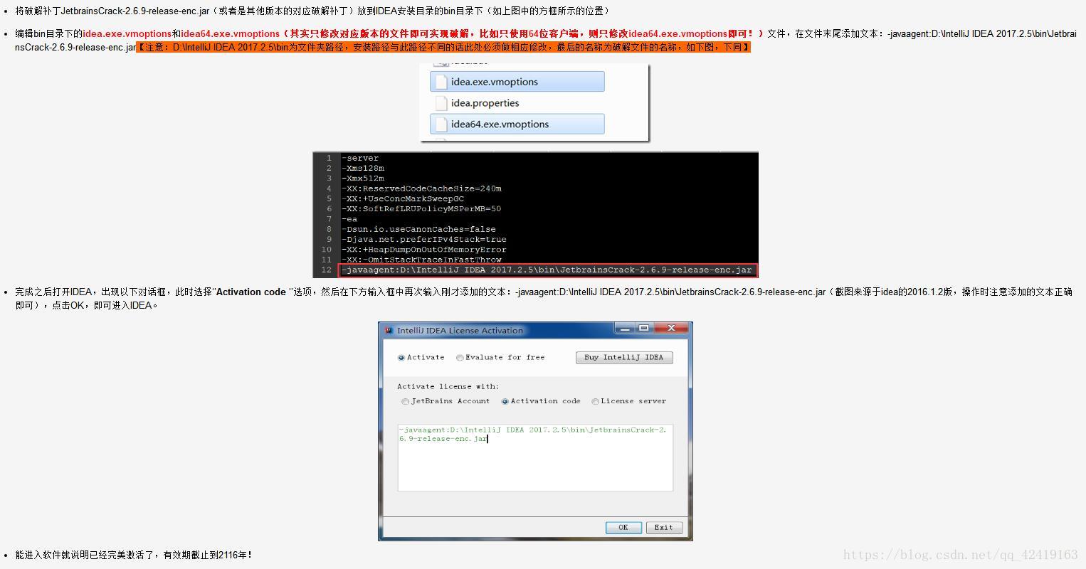Viewport: 1086px width, 569px height.
Task: Click the idea64.exe.vmoptions file icon
Action: point(441,124)
